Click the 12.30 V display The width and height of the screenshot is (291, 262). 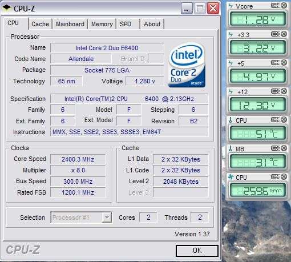coord(258,105)
